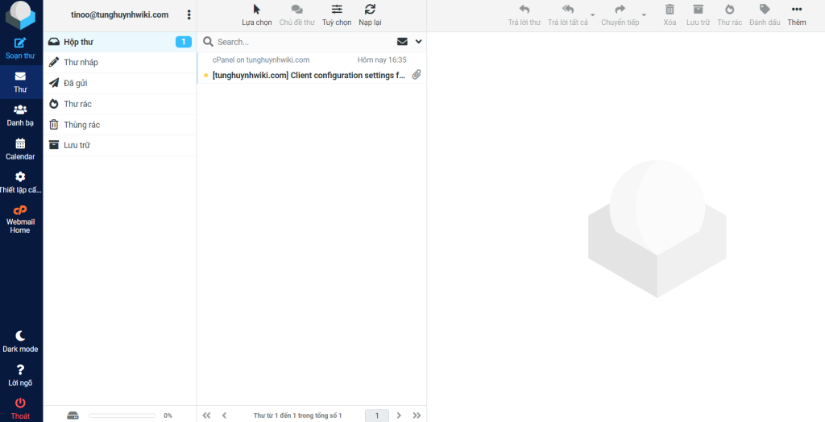
Task: Open Lời ngỏ help
Action: point(20,376)
